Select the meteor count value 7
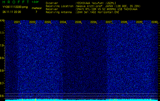The image size is (160, 101). (x=36, y=12)
